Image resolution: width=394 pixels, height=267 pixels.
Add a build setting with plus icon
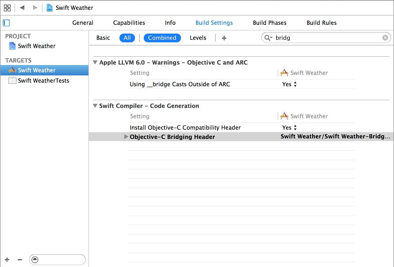point(224,38)
